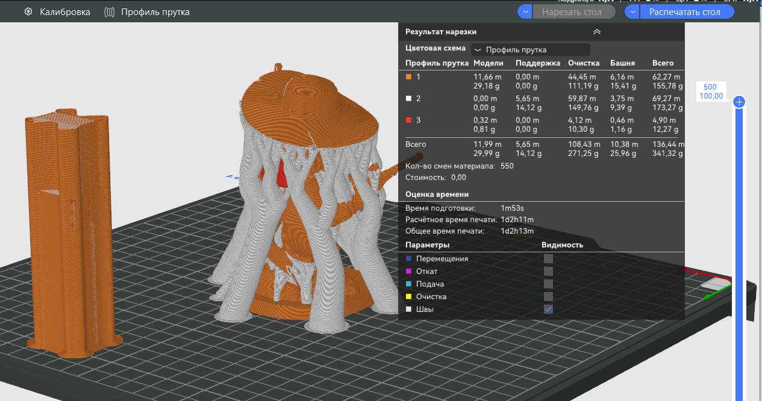
Task: Open the Цветовая схема dropdown
Action: tap(530, 50)
